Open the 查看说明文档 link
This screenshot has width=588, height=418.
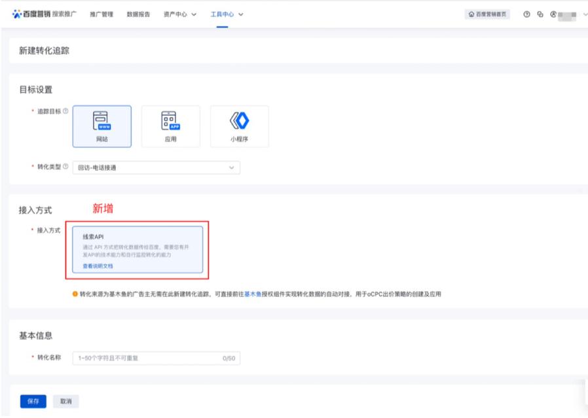[x=98, y=266]
